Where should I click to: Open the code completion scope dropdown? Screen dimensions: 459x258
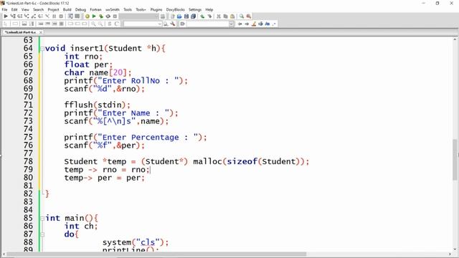(143, 24)
